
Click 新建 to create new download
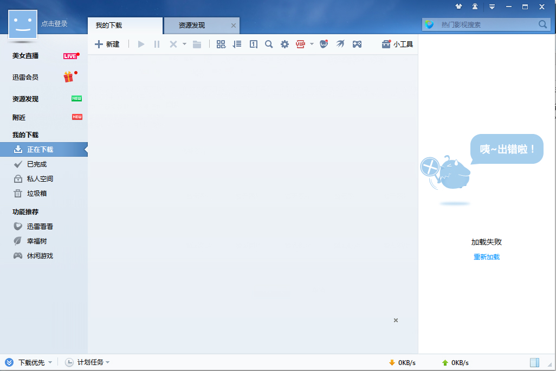tap(108, 44)
